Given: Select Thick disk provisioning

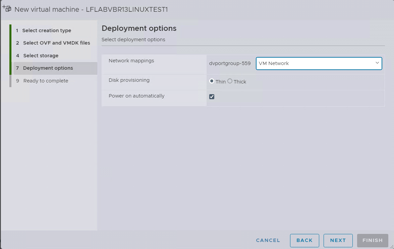Looking at the screenshot, I should pyautogui.click(x=230, y=81).
